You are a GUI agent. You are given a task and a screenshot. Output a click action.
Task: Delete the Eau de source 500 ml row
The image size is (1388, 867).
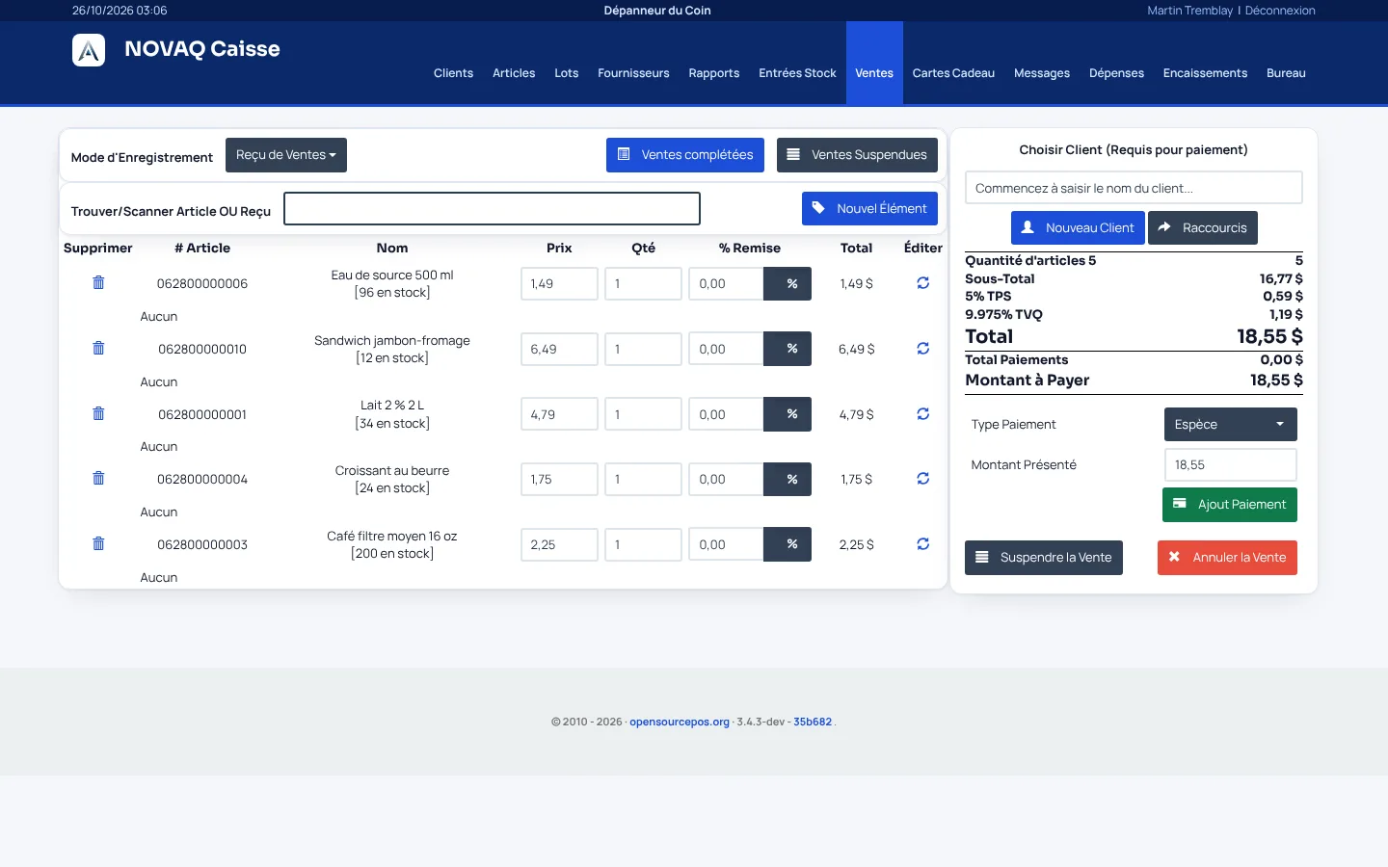(98, 282)
